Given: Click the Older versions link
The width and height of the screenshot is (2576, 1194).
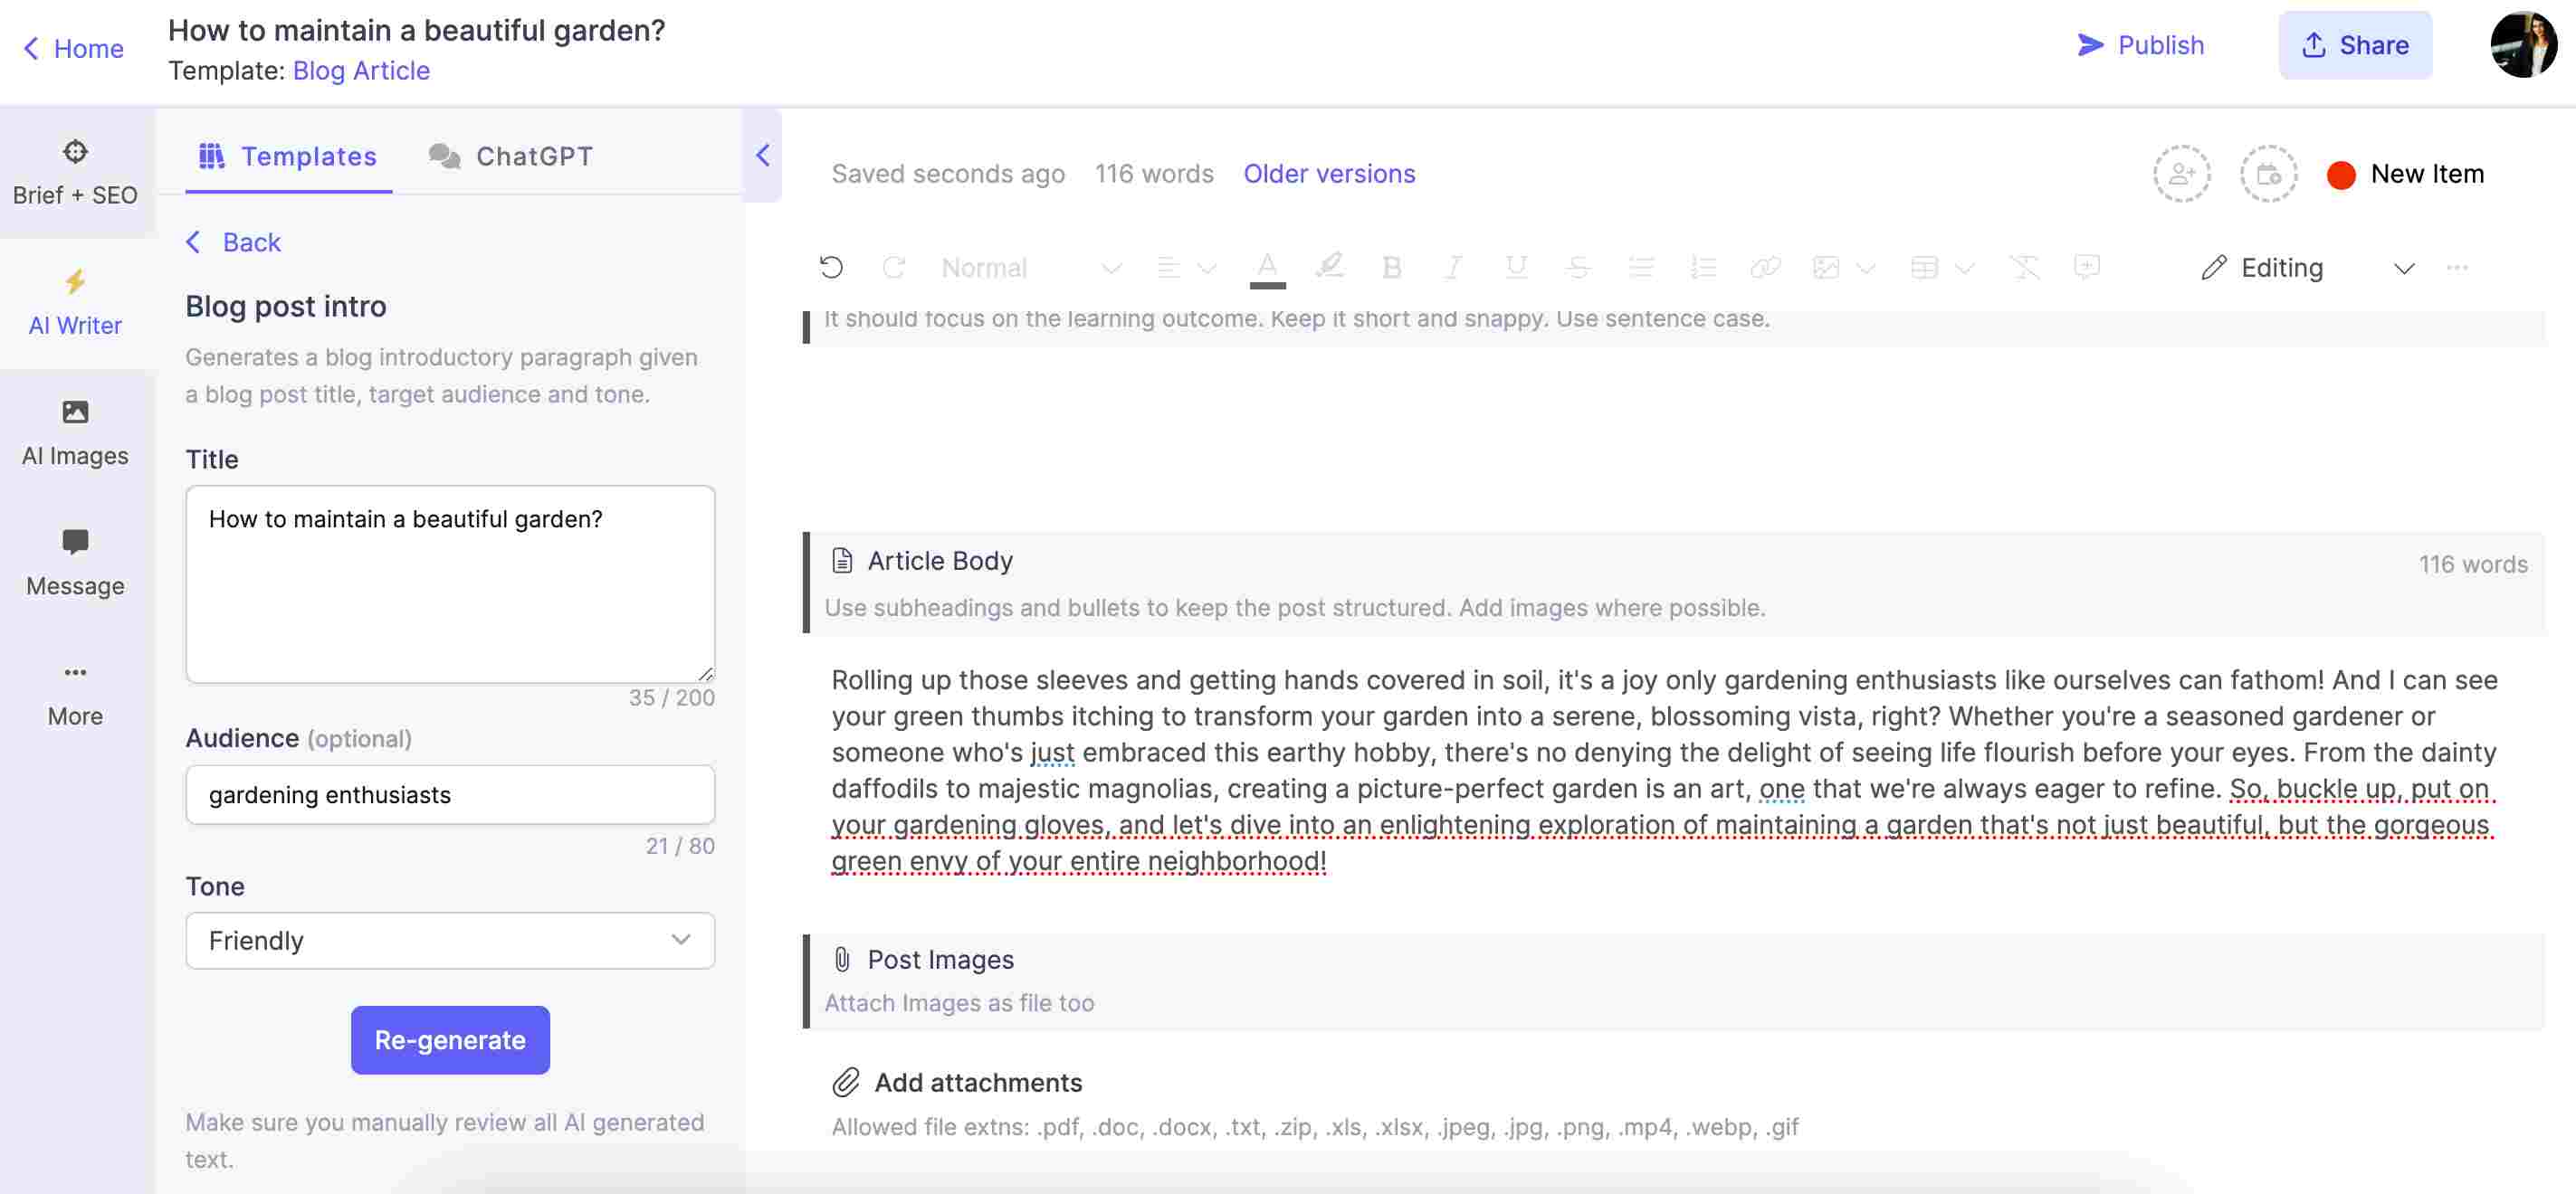Looking at the screenshot, I should pos(1328,171).
